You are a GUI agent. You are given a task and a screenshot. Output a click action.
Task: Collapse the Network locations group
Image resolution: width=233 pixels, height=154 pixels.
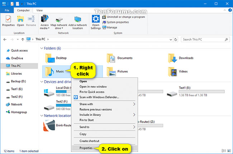[x=42, y=115]
